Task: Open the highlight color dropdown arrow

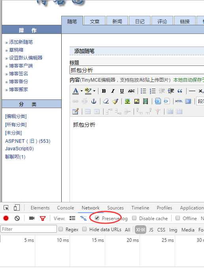Action: point(94,91)
